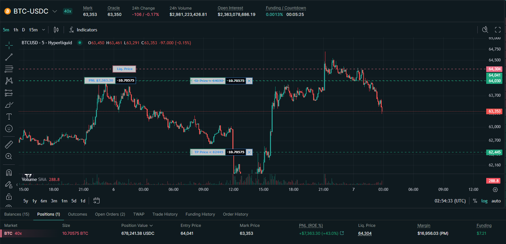Screen dimensions: 506x244
Task: Click the 40x leverage badge in header
Action: pos(67,11)
